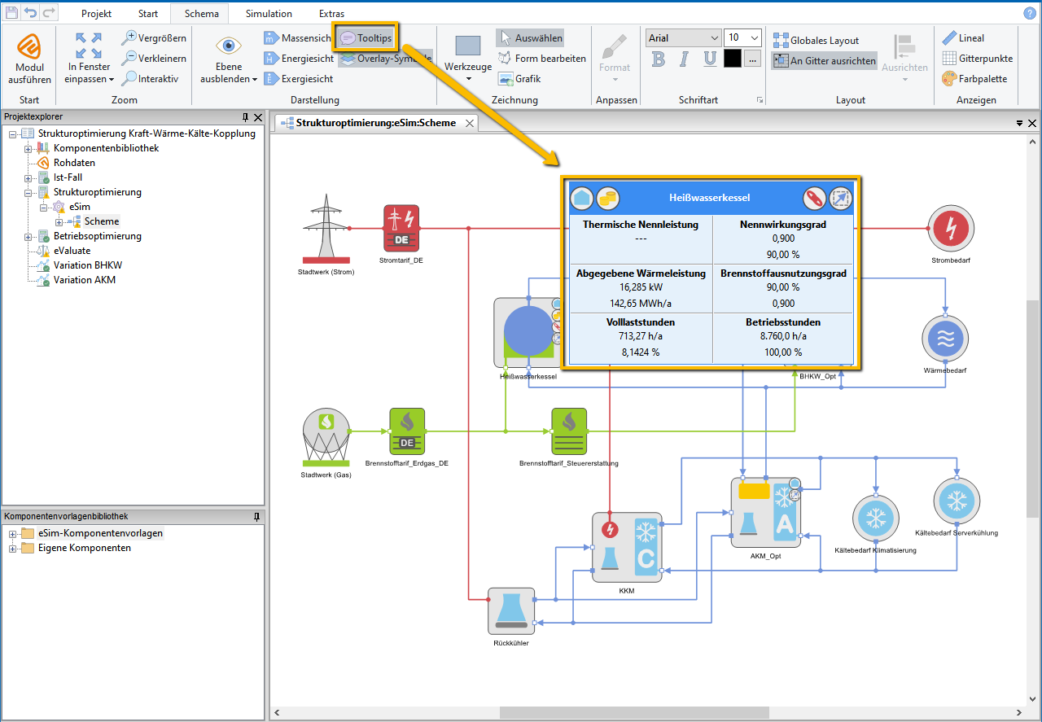Viewport: 1042px width, 722px height.
Task: Open the Extras ribbon tab
Action: click(x=331, y=14)
